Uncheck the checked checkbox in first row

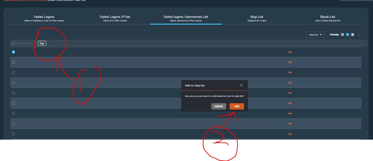pyautogui.click(x=13, y=52)
